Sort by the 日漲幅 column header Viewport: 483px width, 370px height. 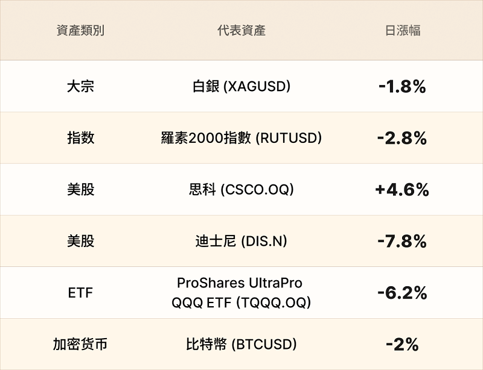402,31
